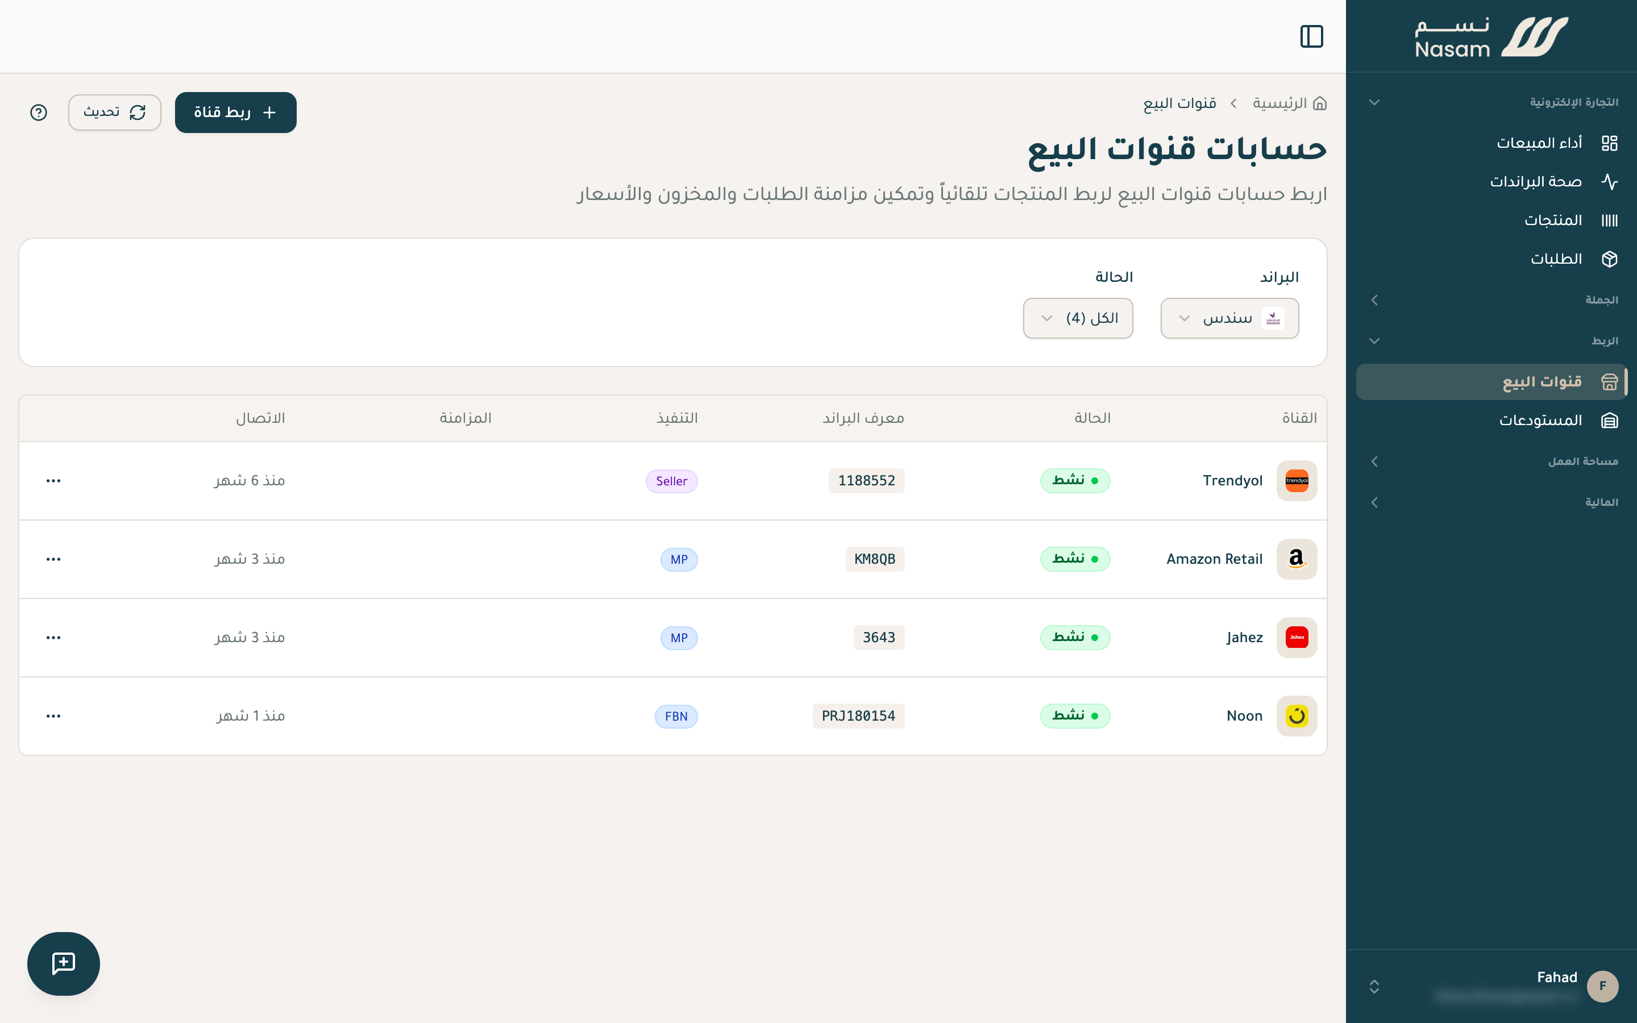Click the التنفيذ column header

(x=676, y=418)
